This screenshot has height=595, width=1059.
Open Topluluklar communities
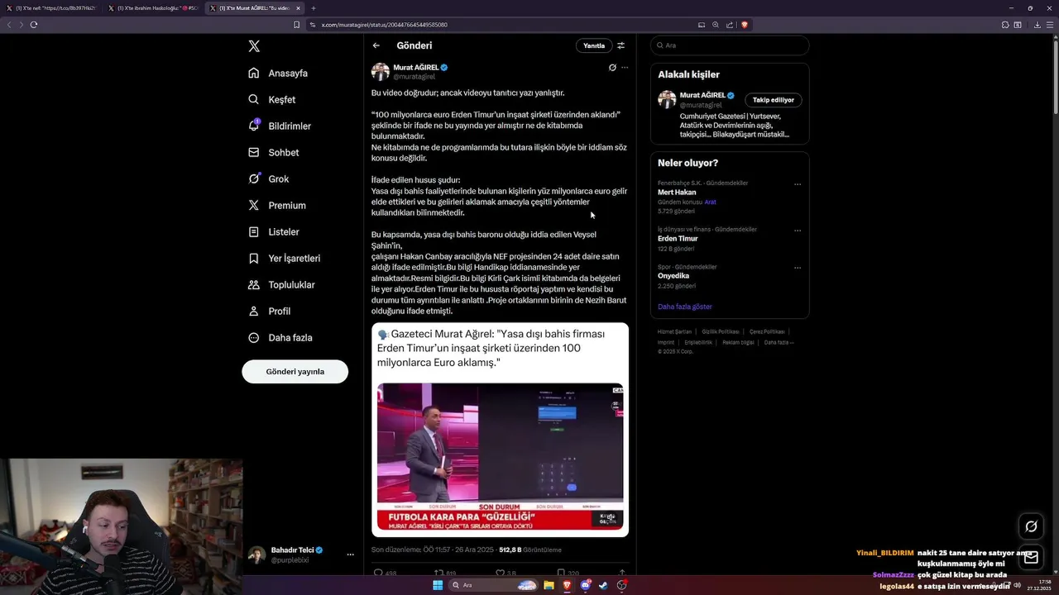[281, 285]
